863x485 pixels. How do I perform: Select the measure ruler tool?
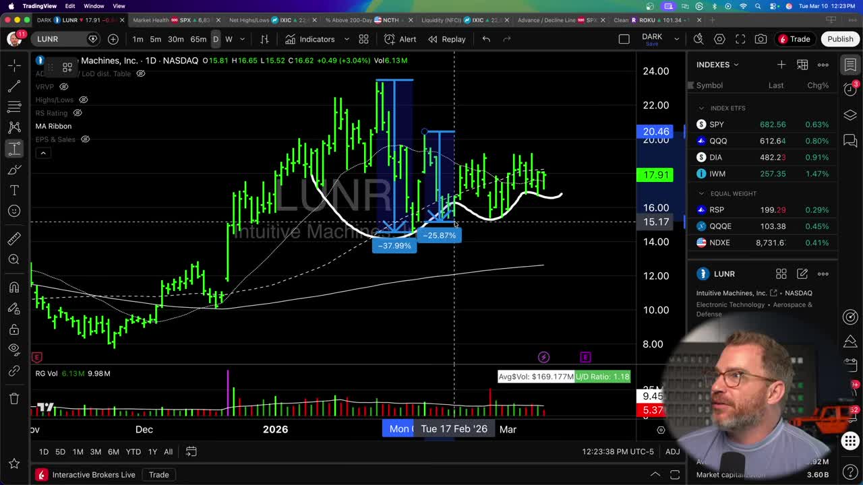click(13, 238)
